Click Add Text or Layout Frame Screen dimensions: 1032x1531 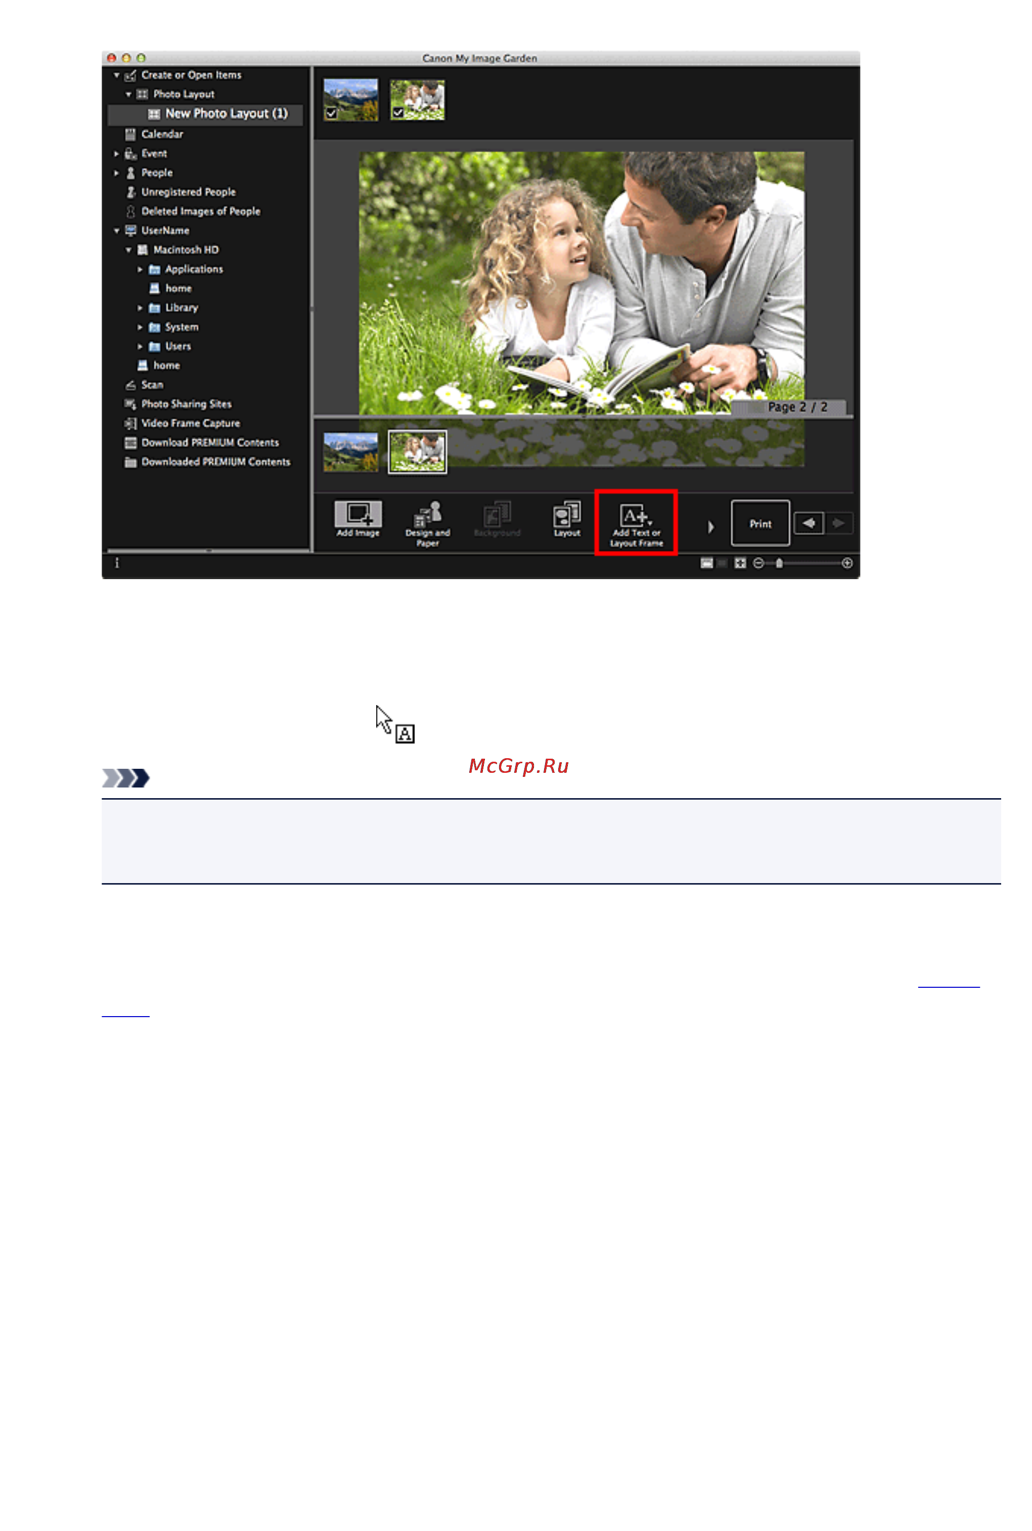636,524
